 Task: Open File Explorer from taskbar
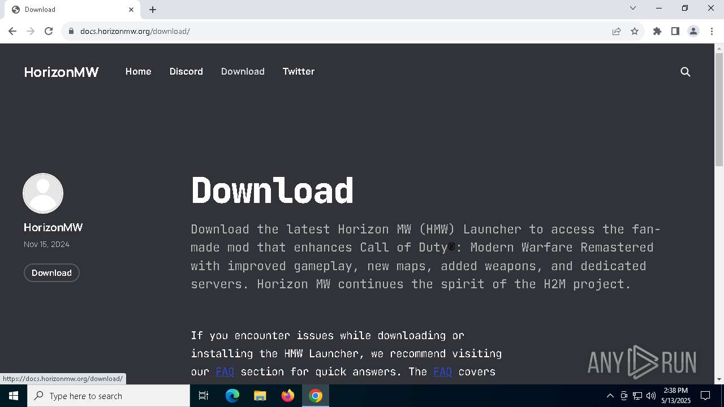(x=260, y=396)
